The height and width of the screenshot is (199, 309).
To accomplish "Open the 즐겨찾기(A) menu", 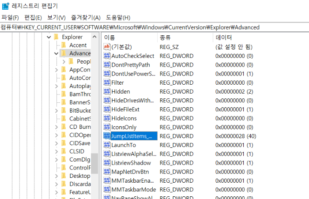I will (86, 18).
